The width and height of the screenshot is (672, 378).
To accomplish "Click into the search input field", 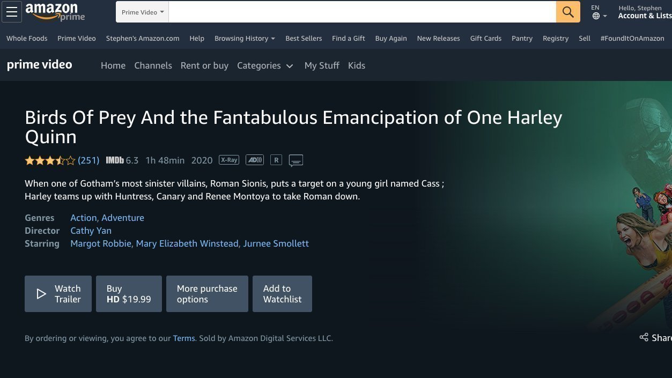I will point(362,11).
